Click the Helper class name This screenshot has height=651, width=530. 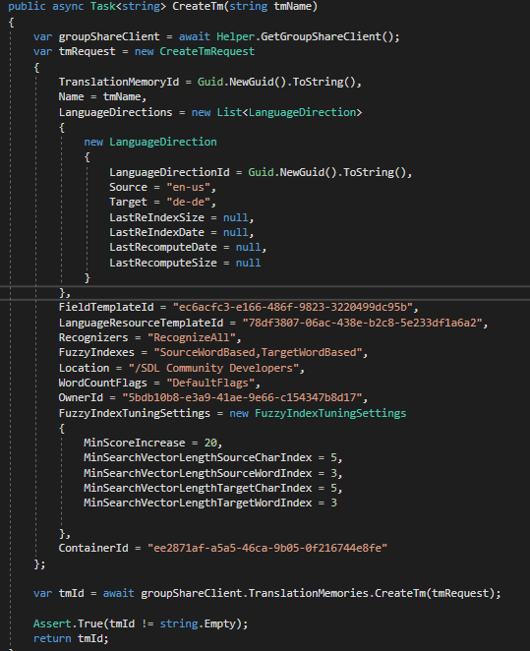pyautogui.click(x=235, y=36)
